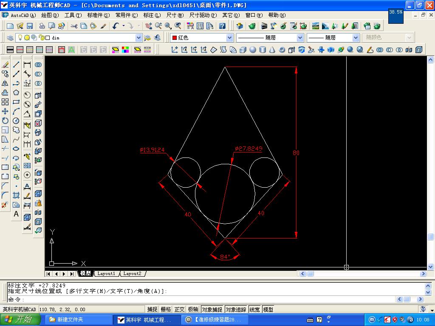Toggle 对象追踪 object tracking in status bar

pos(236,309)
